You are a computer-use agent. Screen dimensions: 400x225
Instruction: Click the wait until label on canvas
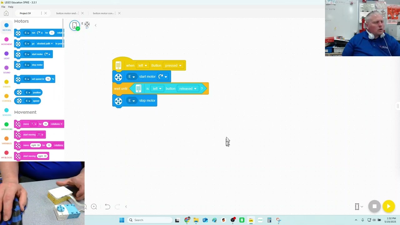point(121,89)
